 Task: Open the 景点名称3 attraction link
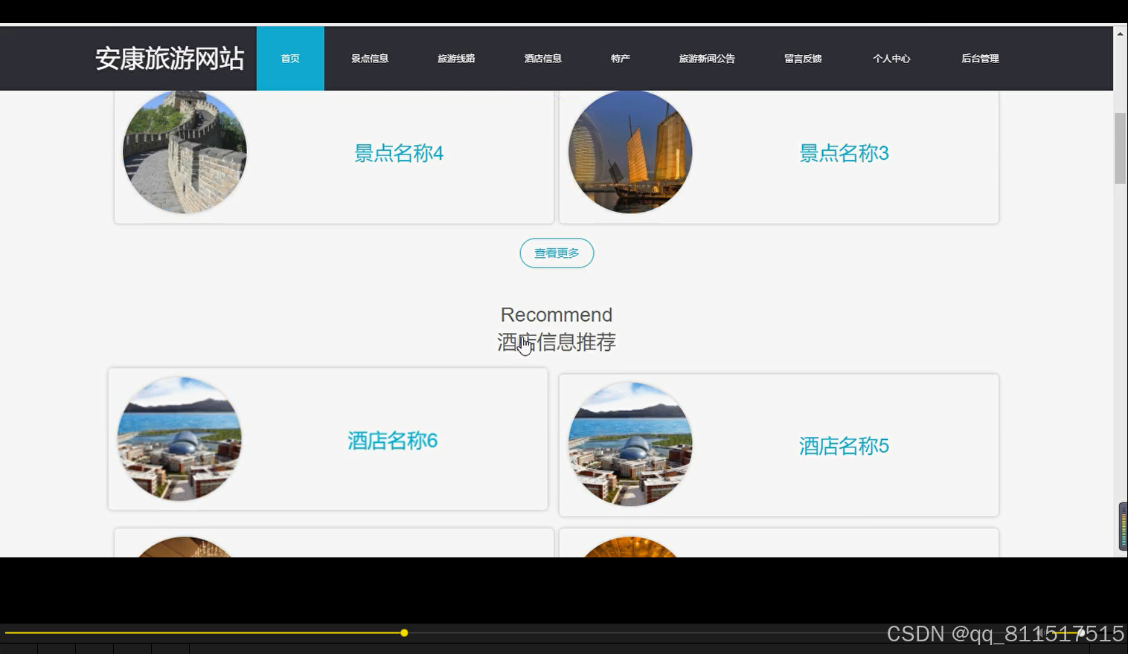click(x=844, y=153)
